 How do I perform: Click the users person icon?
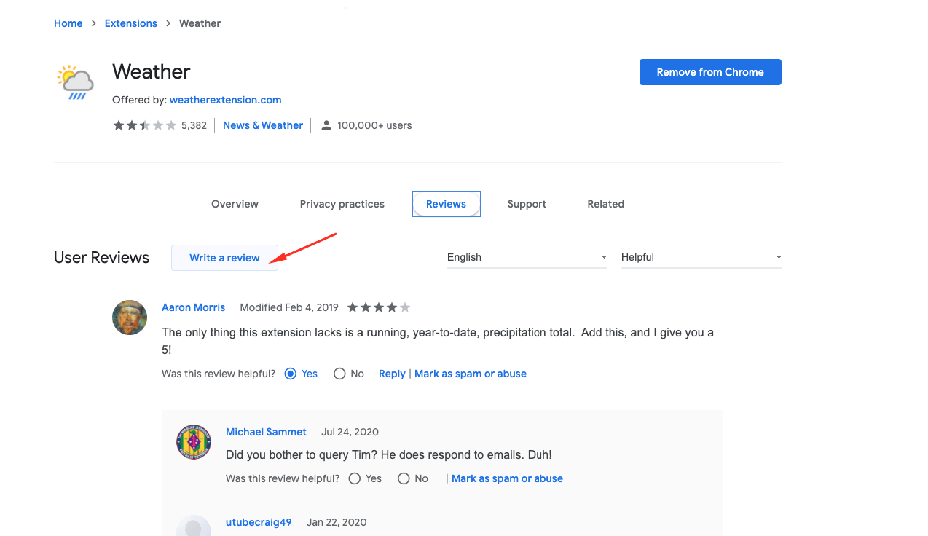pyautogui.click(x=326, y=125)
